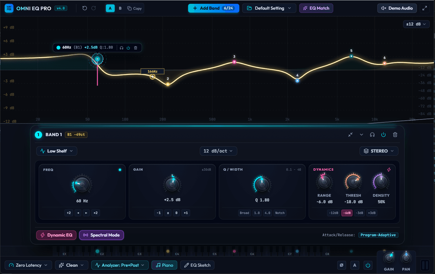This screenshot has width=435, height=274.
Task: Open the STEREO channel mode dropdown
Action: [x=379, y=151]
